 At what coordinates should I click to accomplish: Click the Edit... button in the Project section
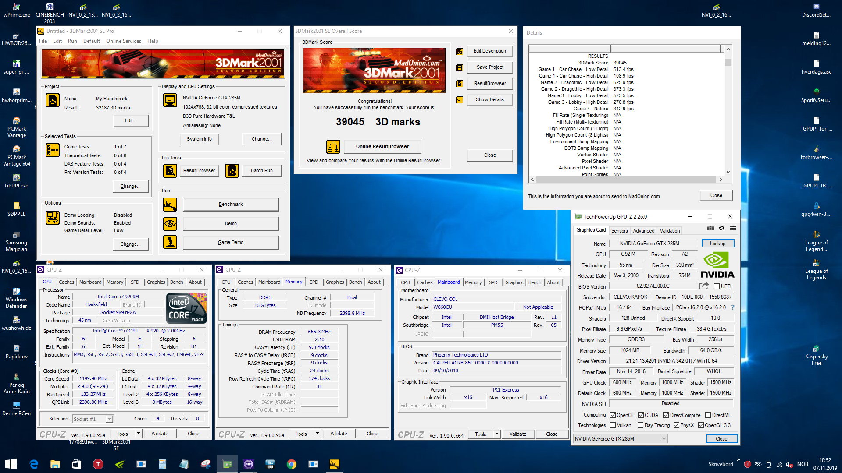[x=131, y=121]
